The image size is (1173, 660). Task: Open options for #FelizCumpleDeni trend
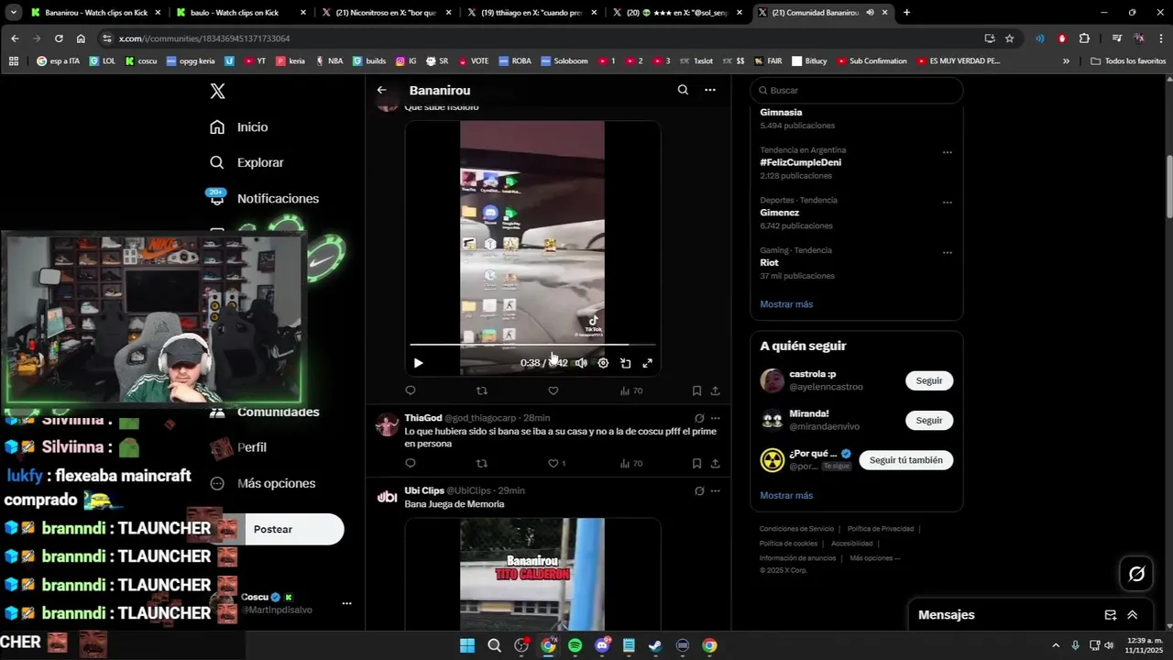click(x=948, y=152)
